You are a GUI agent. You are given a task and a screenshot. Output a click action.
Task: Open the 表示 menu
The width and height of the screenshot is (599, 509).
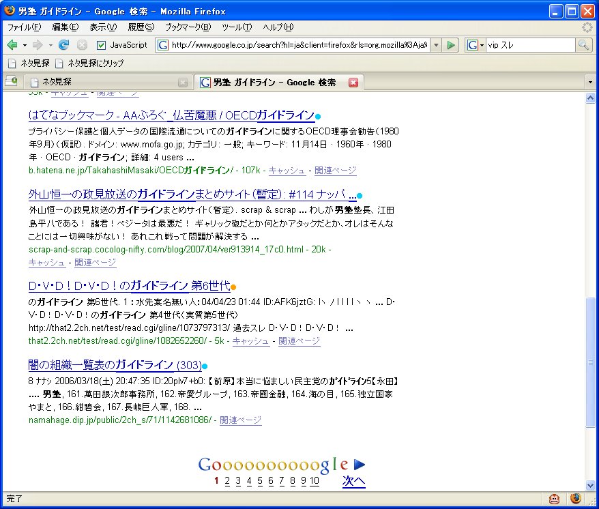click(103, 27)
